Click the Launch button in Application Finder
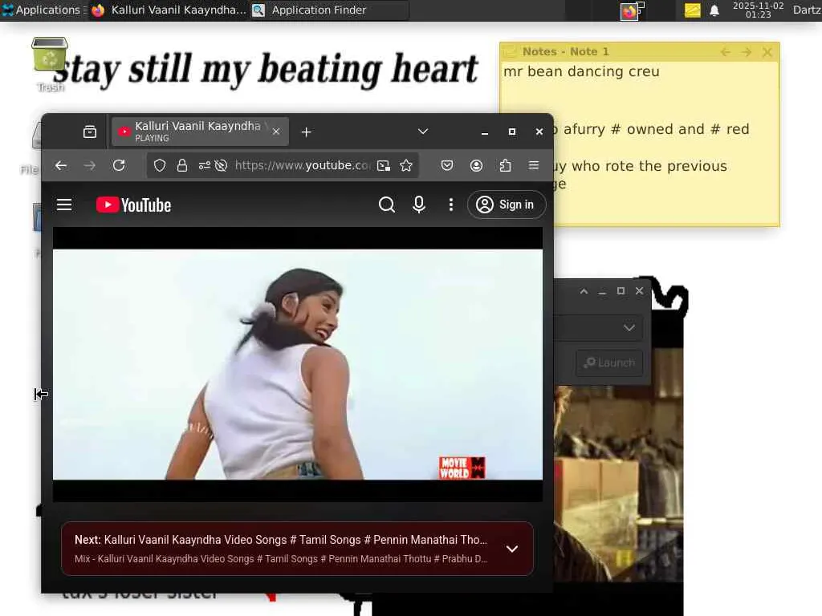 (609, 363)
